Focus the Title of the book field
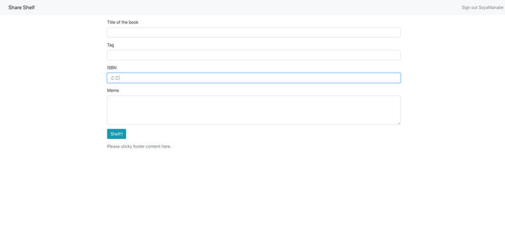 [254, 33]
